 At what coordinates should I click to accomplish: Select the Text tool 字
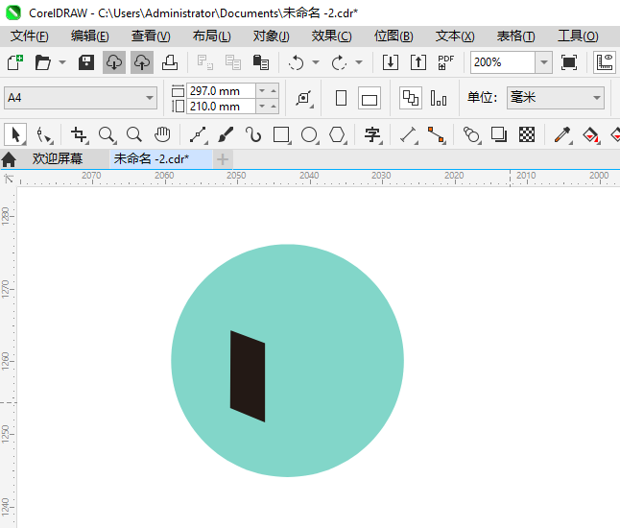(373, 134)
